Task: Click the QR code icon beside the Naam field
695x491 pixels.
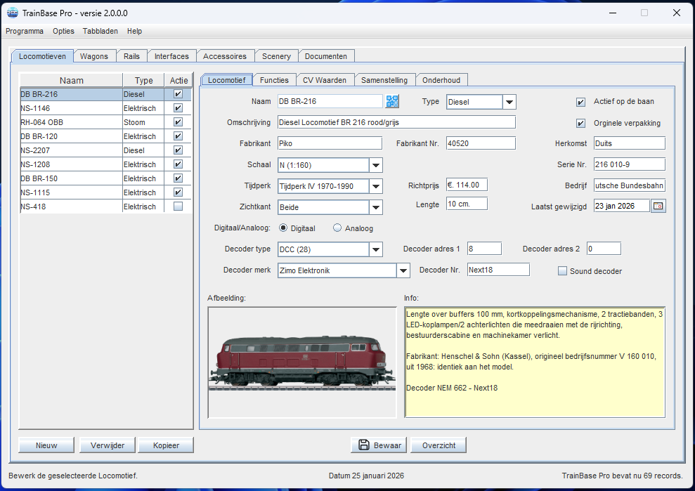Action: tap(391, 101)
